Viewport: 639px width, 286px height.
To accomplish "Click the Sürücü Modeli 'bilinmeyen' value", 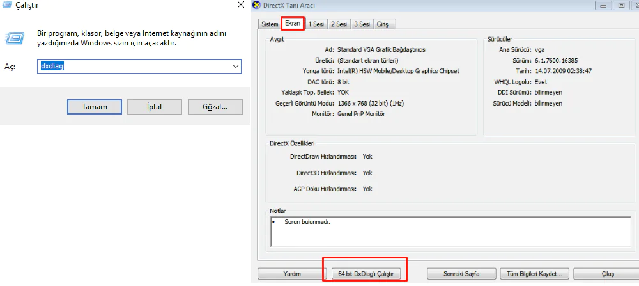I will tap(548, 103).
